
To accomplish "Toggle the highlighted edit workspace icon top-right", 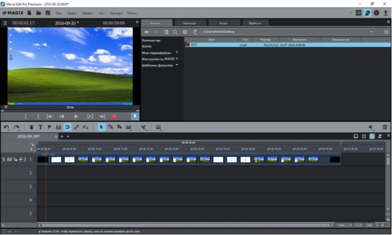I will point(367,13).
